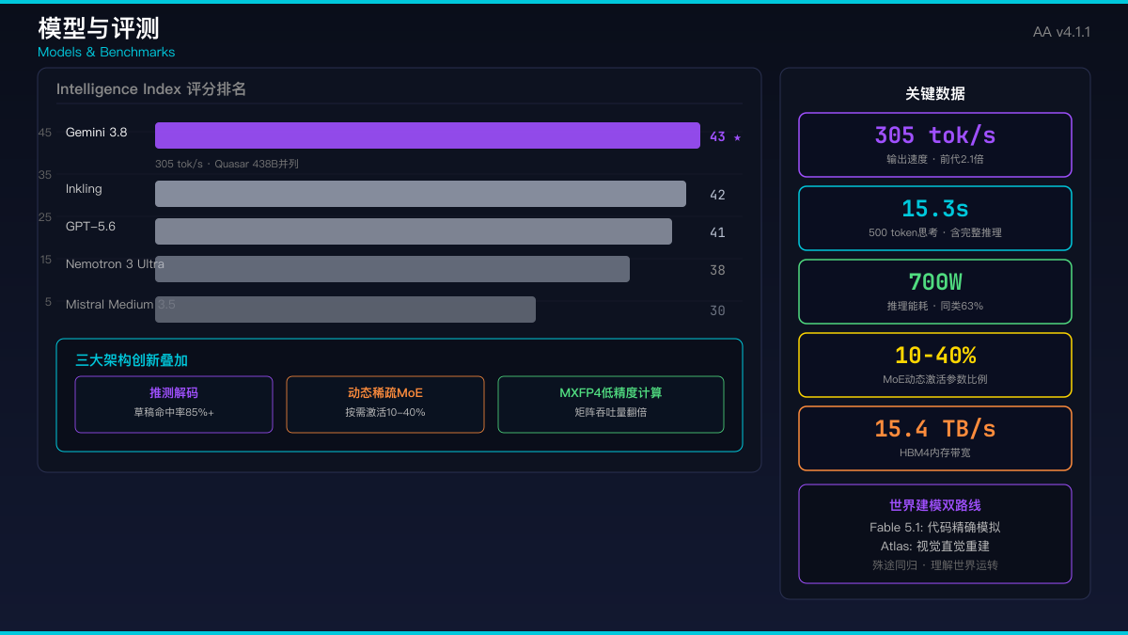The height and width of the screenshot is (635, 1128).
Task: Click the 世界建模双路线 heading
Action: tap(935, 505)
